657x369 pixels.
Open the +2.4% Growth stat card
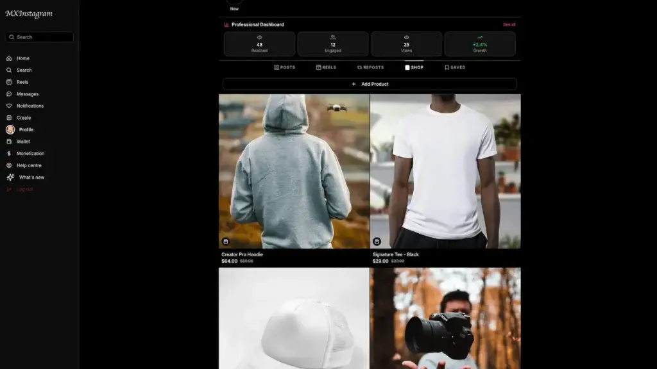[x=480, y=44]
